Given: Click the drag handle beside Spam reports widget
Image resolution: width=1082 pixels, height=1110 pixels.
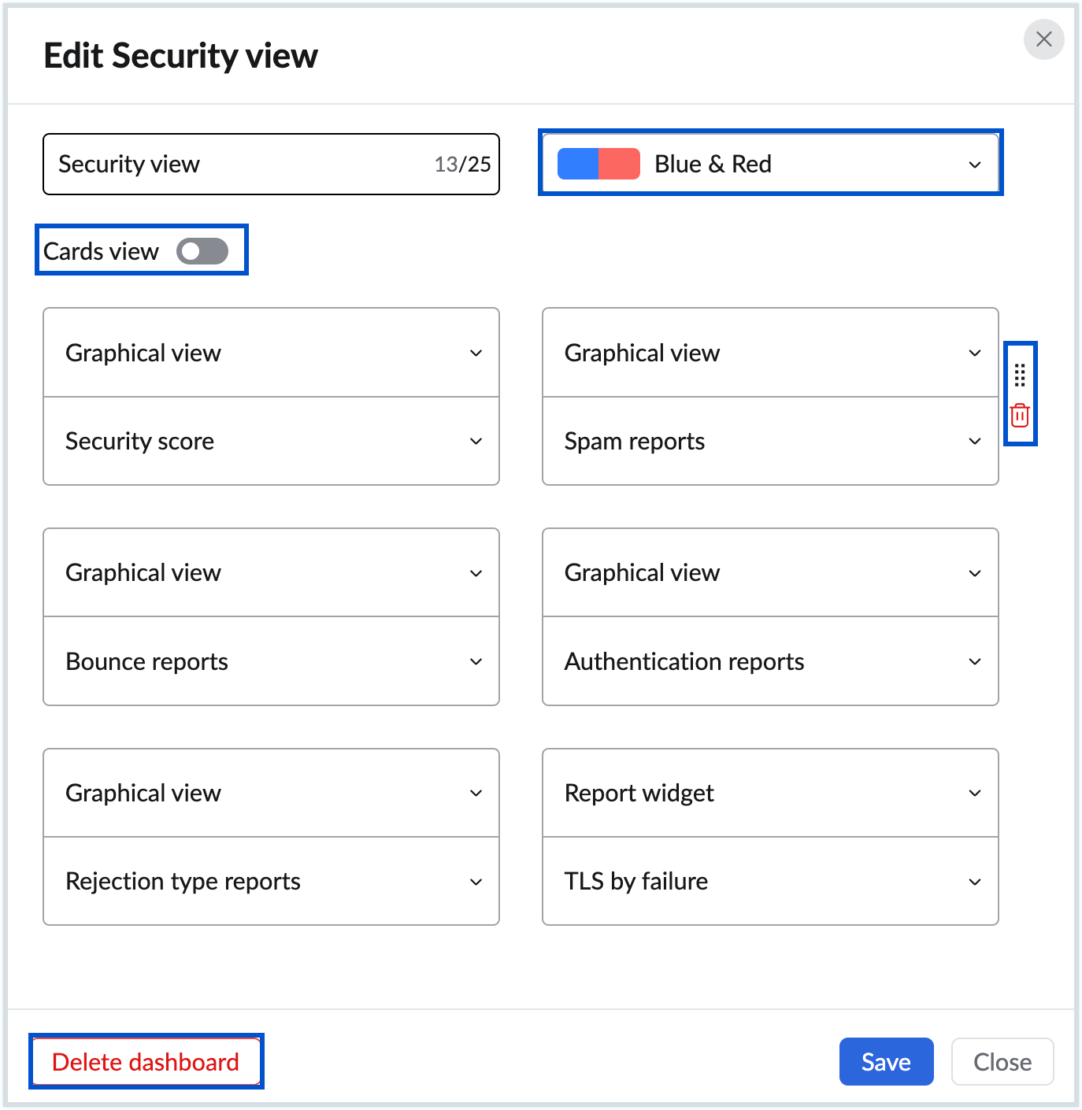Looking at the screenshot, I should point(1020,375).
